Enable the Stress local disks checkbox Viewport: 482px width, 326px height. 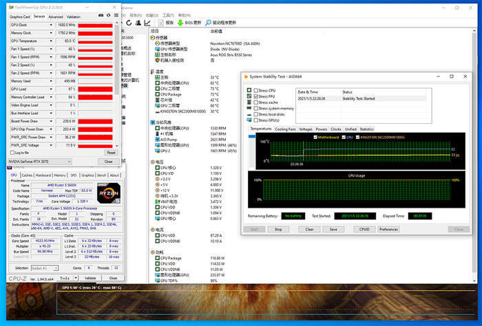255,114
